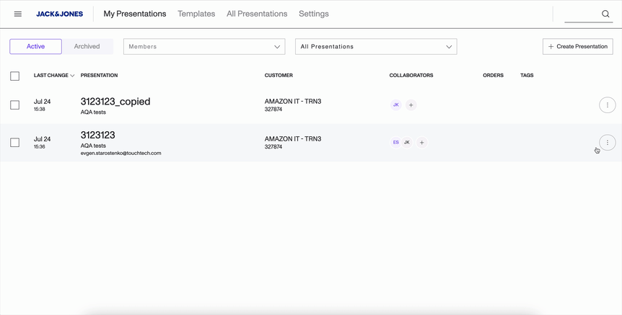Click the Collaborators column header
Screen dimensions: 622x315
pos(411,75)
